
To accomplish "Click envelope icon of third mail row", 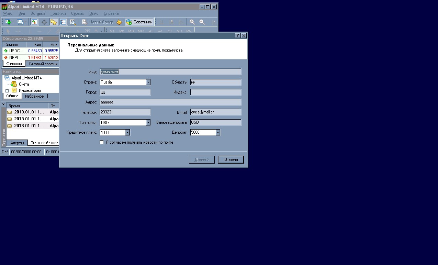I will (10, 126).
